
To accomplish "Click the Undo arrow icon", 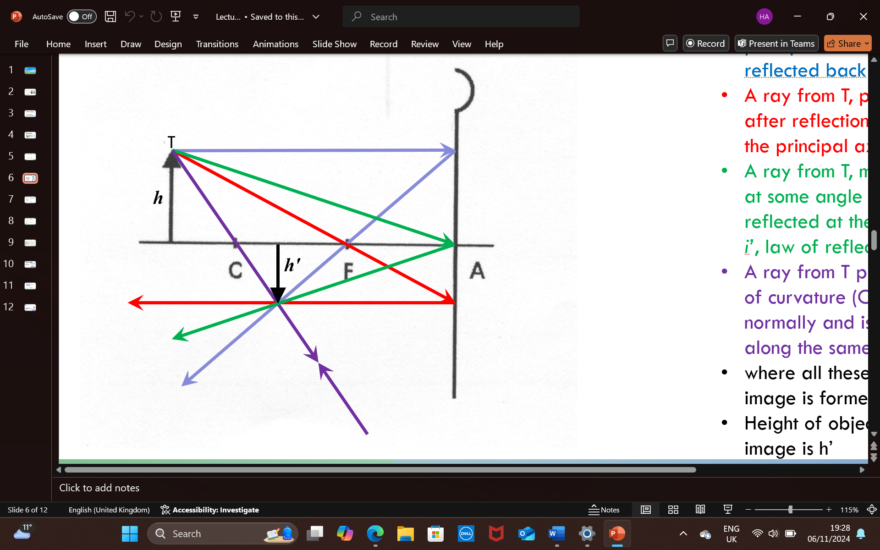I will tap(130, 16).
